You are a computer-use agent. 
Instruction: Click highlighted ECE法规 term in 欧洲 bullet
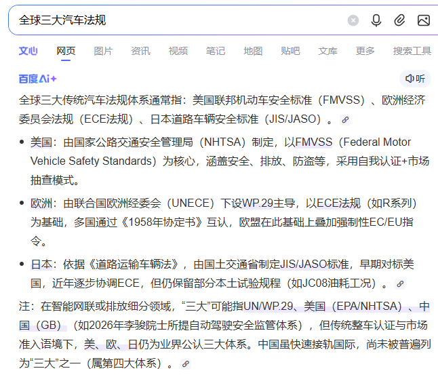tap(339, 203)
